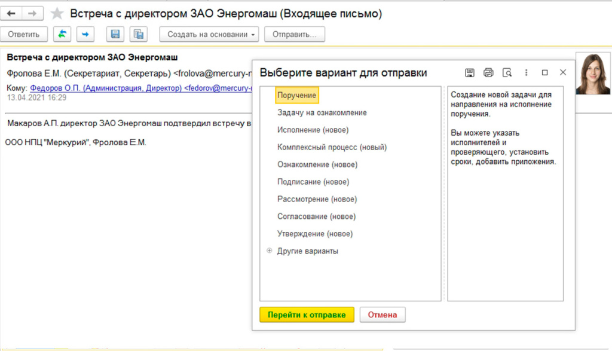The image size is (612, 351).
Task: Click the print icon in the dialog
Action: (x=489, y=72)
